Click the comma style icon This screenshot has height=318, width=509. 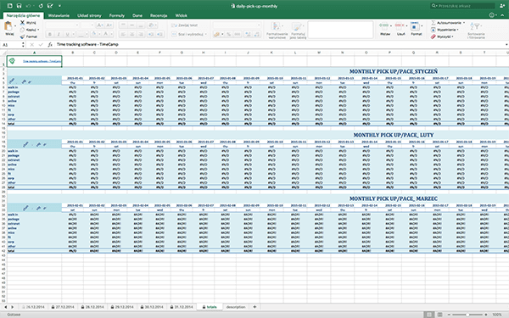point(238,34)
